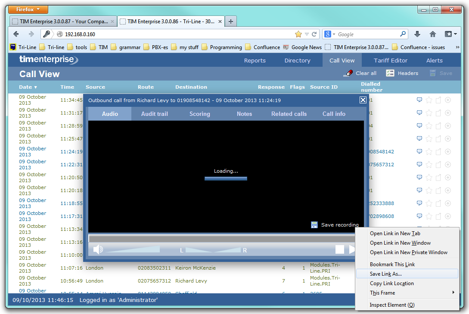
Task: Open the Headers list icon
Action: 390,73
